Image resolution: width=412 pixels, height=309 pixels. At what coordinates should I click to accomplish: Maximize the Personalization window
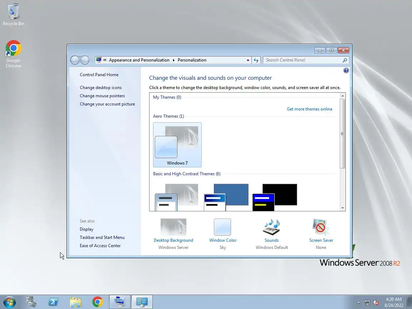click(x=332, y=50)
